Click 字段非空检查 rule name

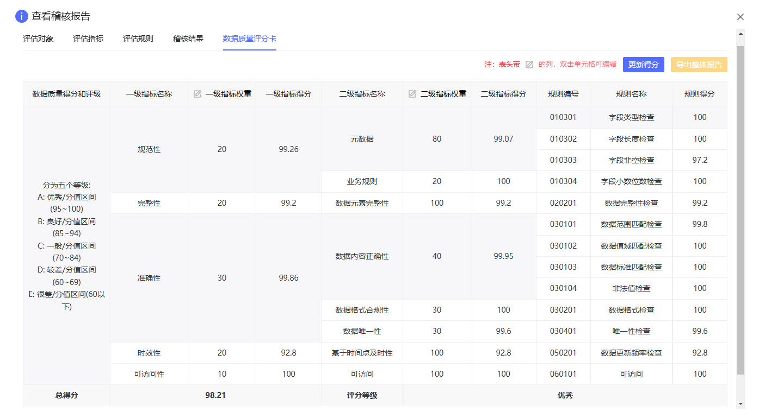click(x=631, y=160)
